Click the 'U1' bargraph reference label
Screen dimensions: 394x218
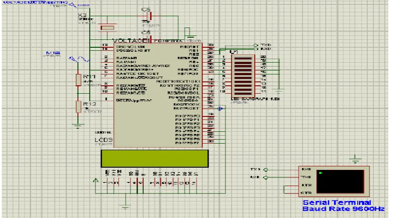pyautogui.click(x=234, y=52)
